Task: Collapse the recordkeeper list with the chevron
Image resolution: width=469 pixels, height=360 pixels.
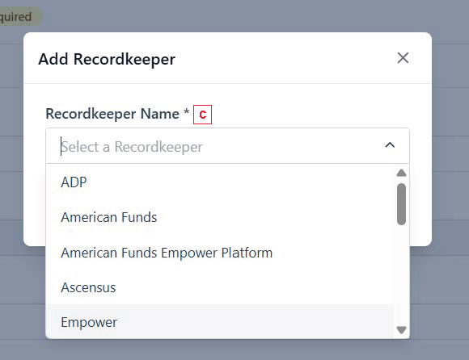Action: point(390,145)
